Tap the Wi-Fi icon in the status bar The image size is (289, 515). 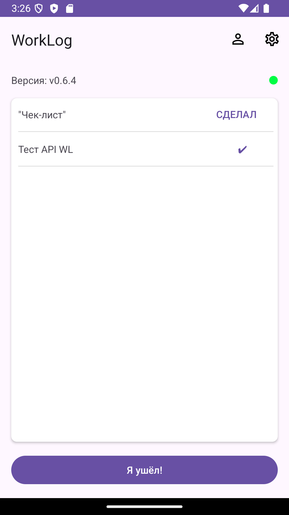(244, 8)
